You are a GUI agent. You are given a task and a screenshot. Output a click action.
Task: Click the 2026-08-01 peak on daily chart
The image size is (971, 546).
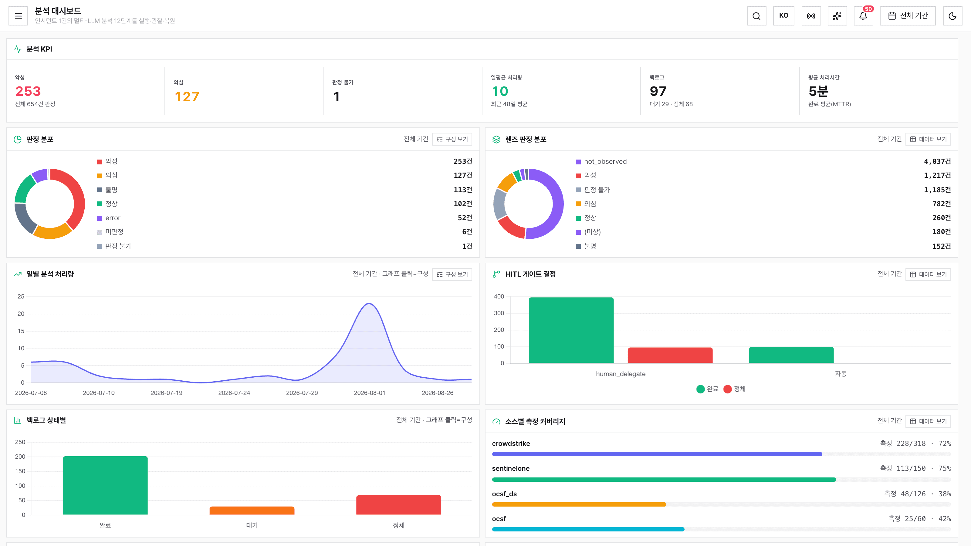(x=369, y=304)
